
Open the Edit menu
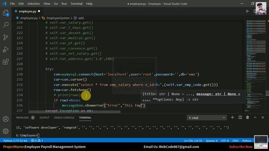(x=21, y=4)
